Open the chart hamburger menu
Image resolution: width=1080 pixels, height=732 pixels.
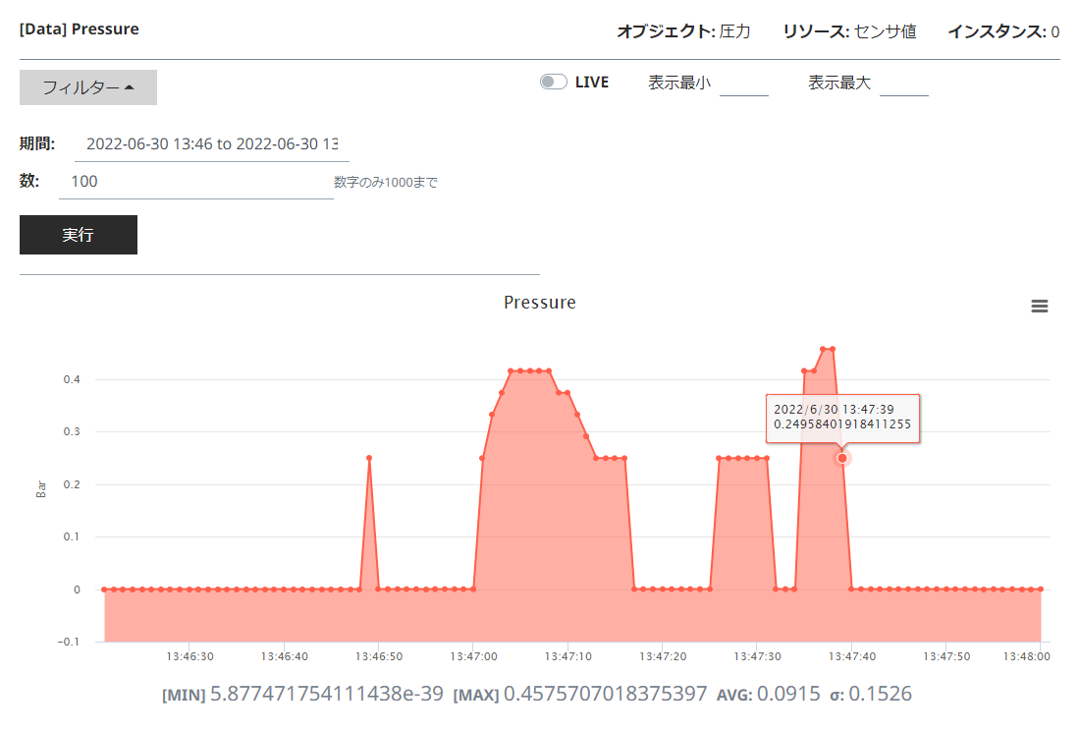tap(1040, 306)
